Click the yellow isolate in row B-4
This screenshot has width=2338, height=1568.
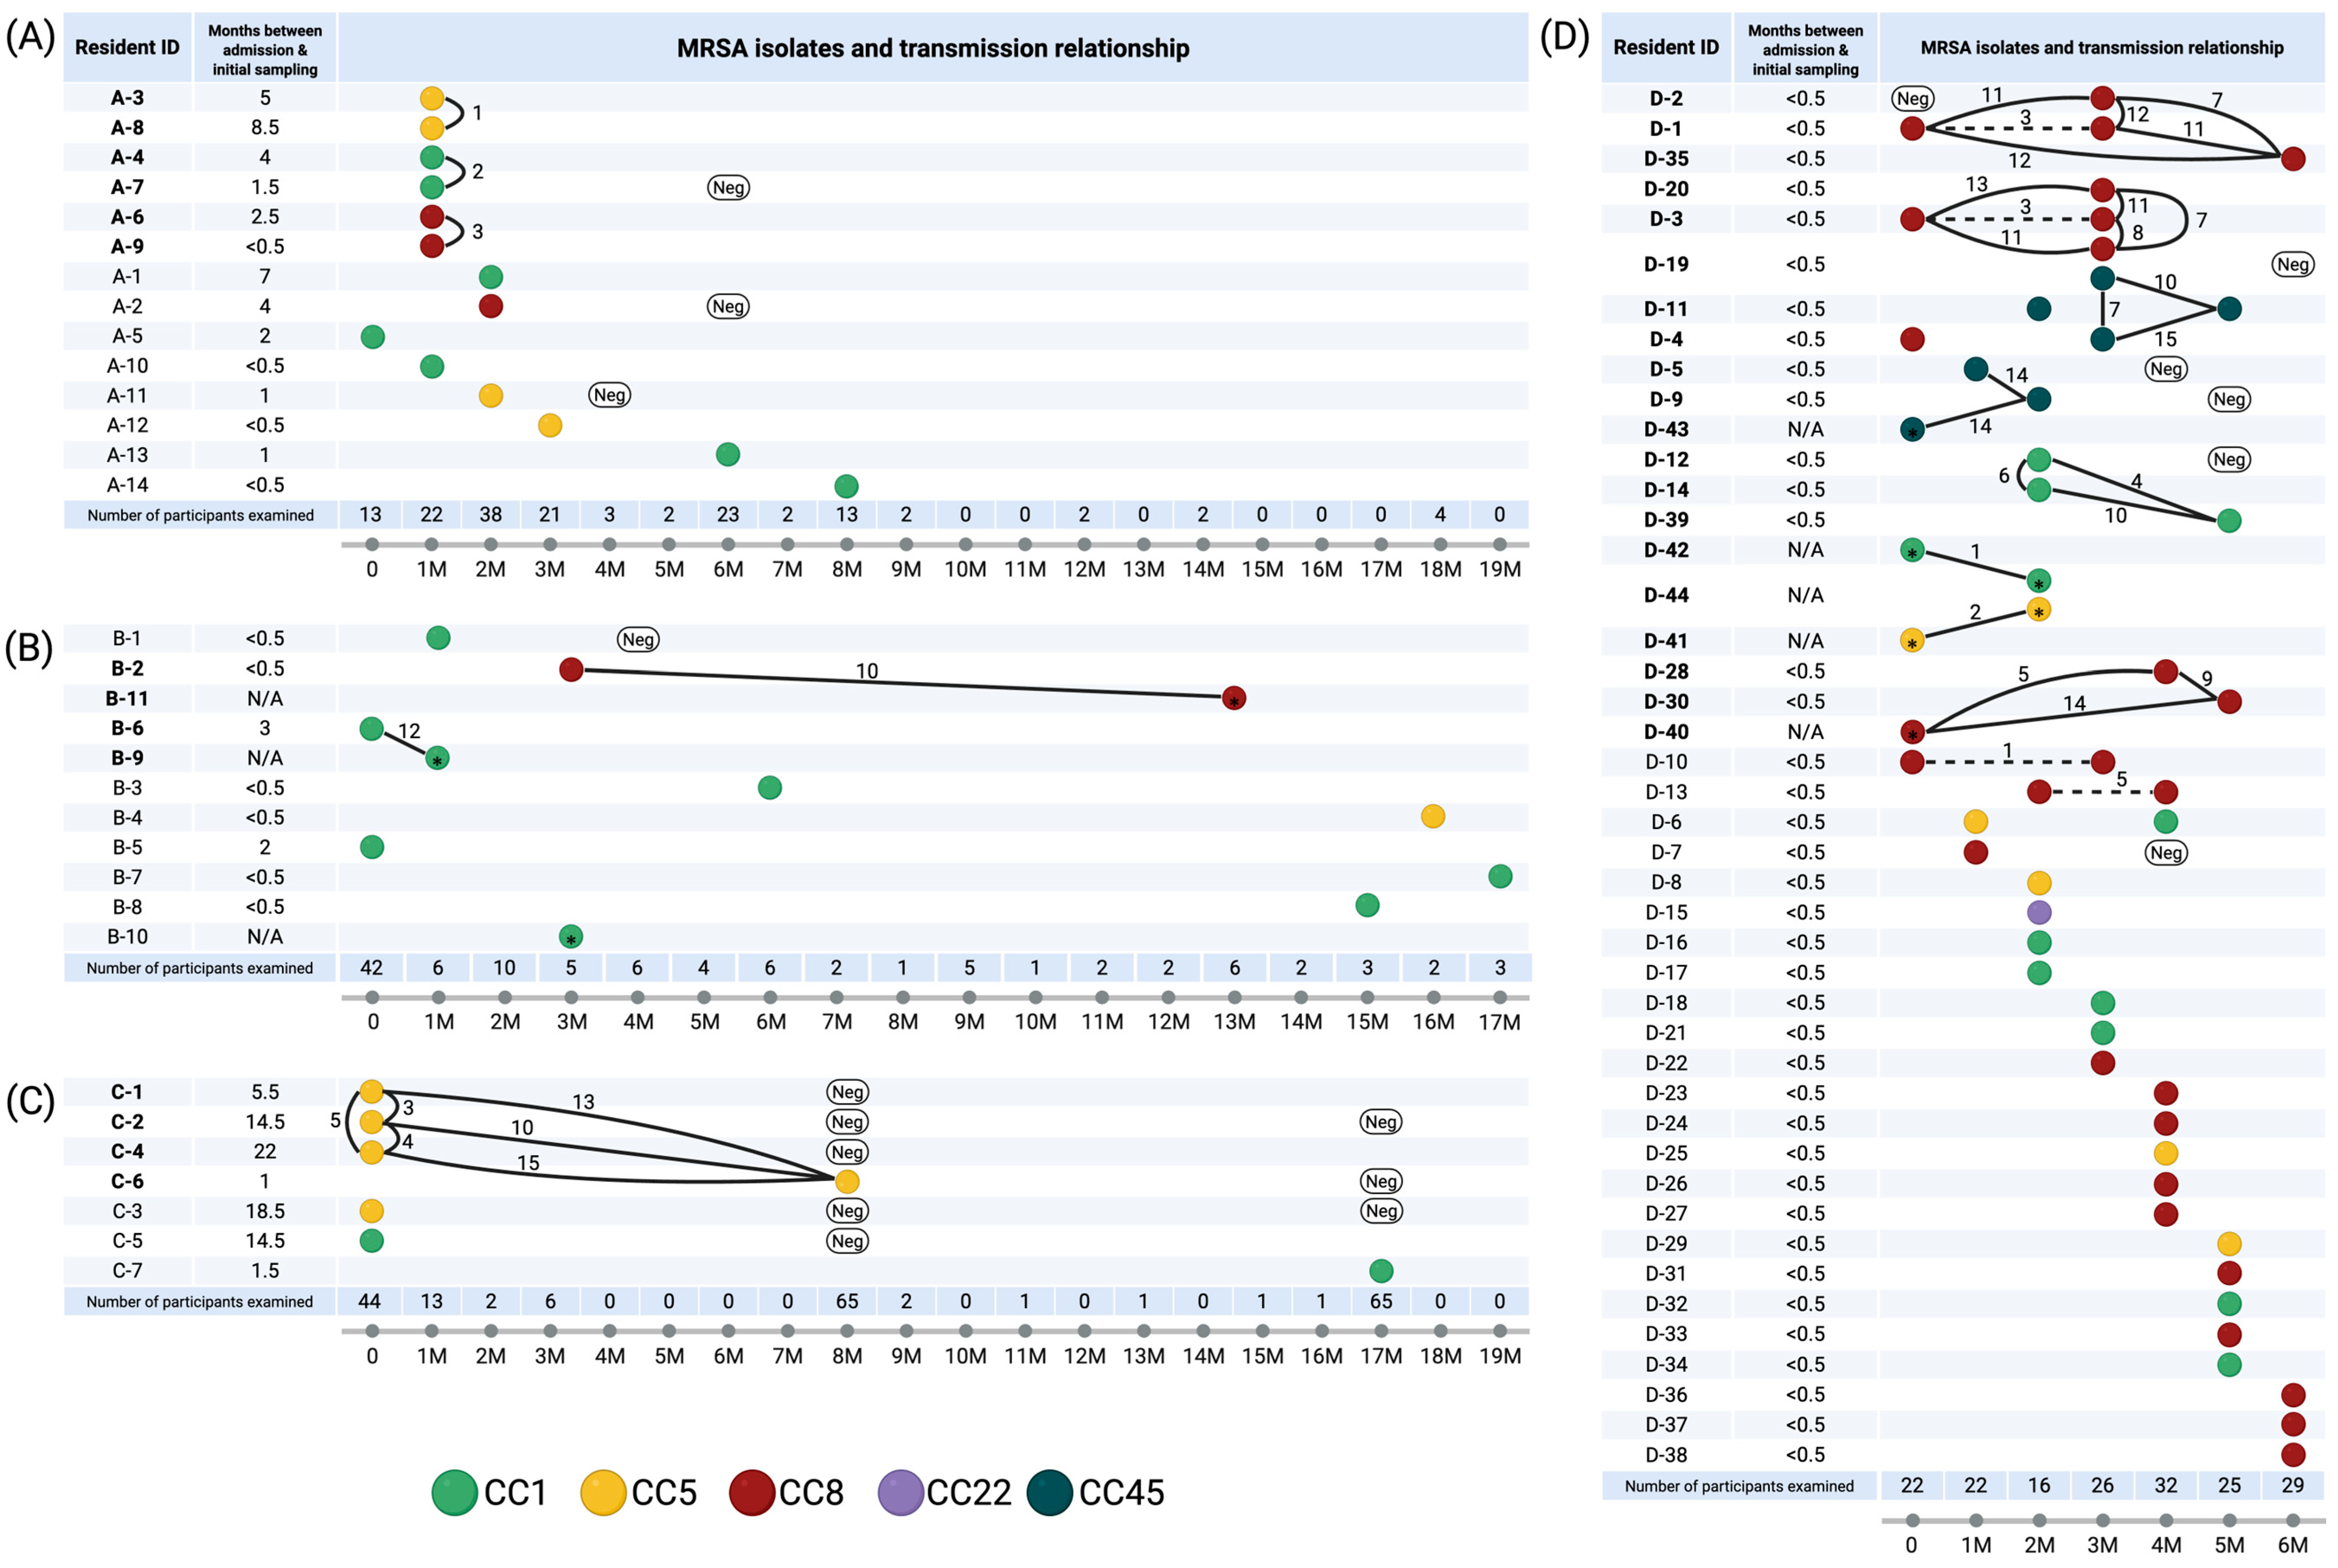tap(1432, 817)
